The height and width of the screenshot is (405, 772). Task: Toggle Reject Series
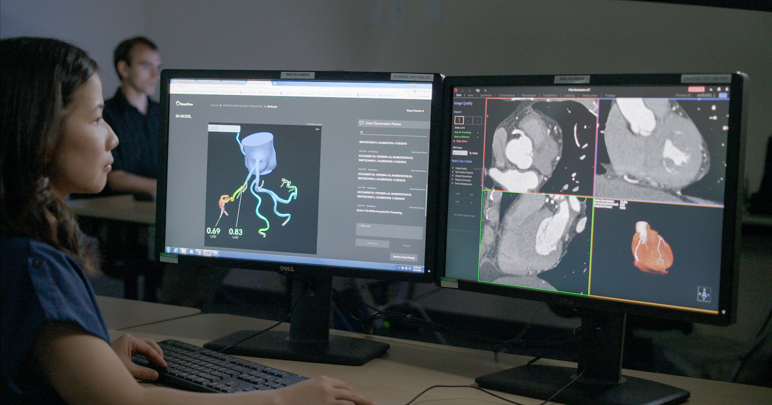(460, 141)
